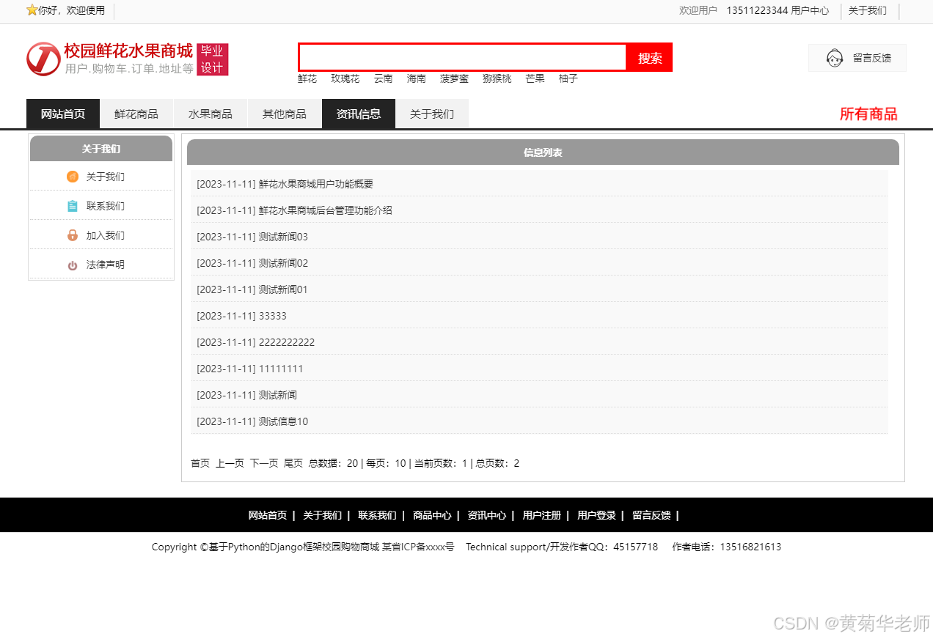Open sidebar link 关于我们
This screenshot has height=639, width=933.
[x=106, y=177]
